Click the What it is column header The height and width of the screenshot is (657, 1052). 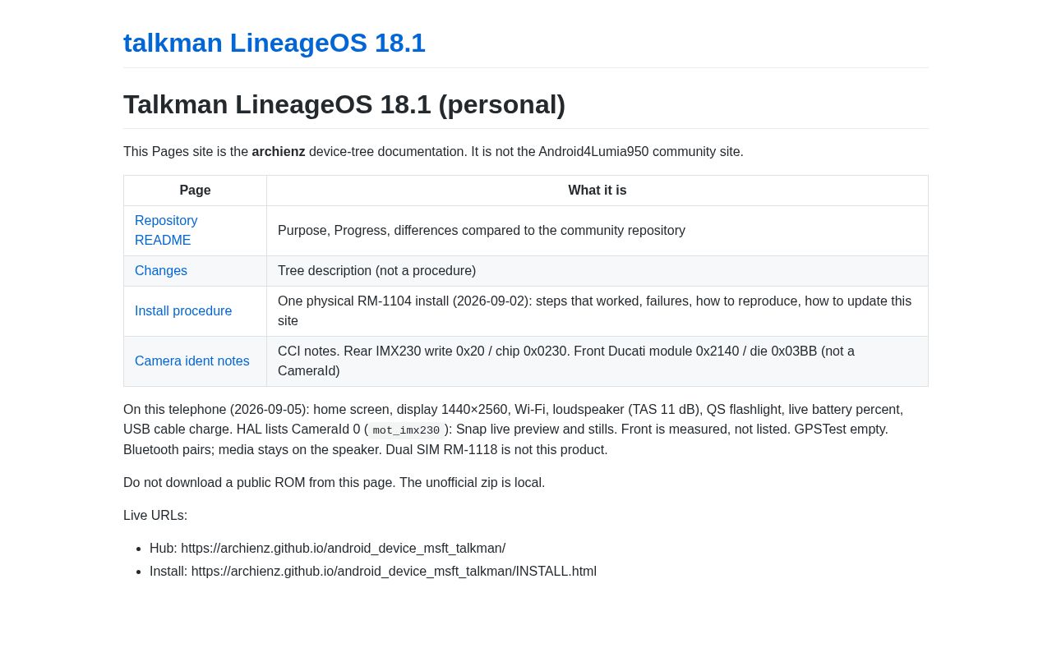pos(598,191)
